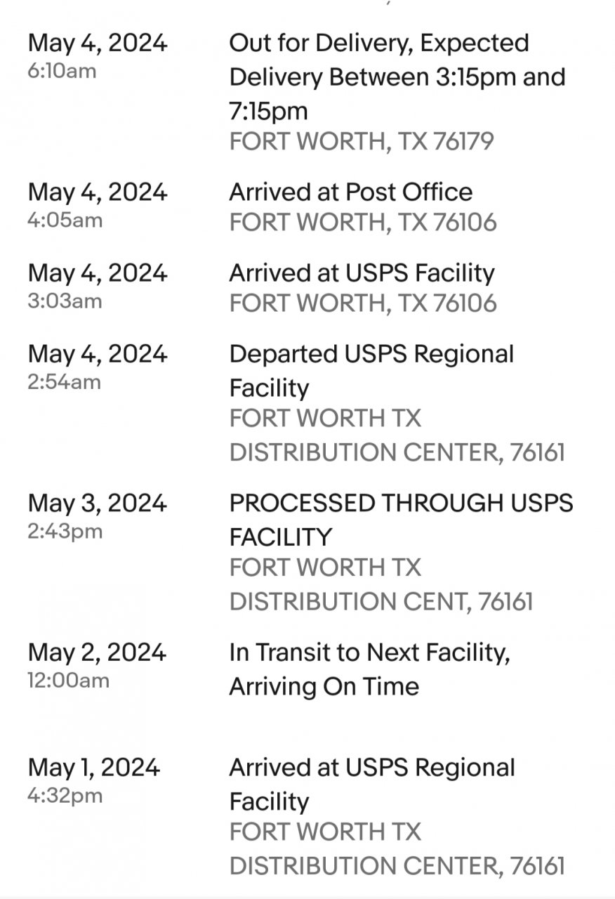Viewport: 615px width, 899px height.
Task: Click the 3:03am timestamp
Action: point(65,301)
